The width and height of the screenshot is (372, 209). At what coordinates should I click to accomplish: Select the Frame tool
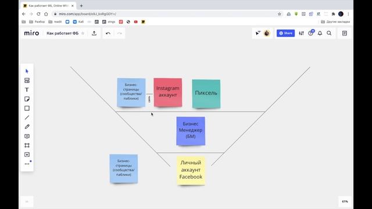tap(27, 146)
